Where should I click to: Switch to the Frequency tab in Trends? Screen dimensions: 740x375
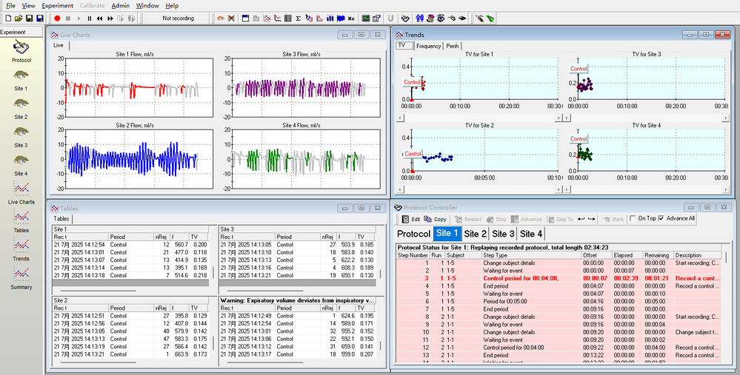428,46
